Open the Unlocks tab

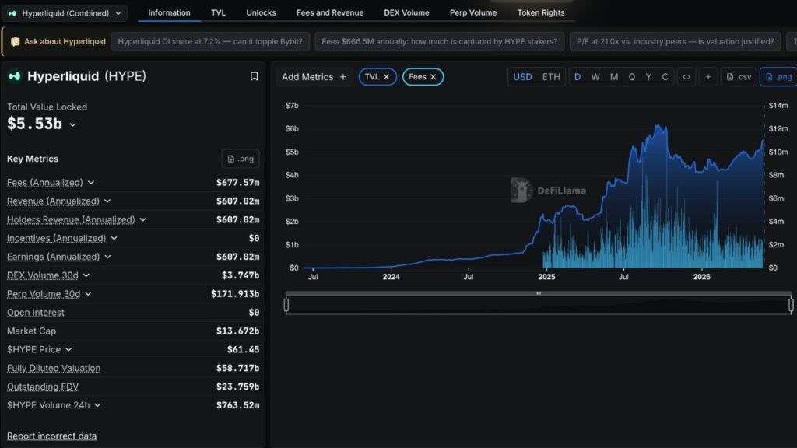[x=261, y=12]
